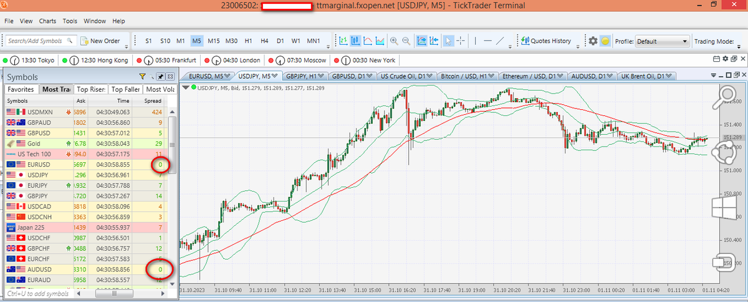Switch timeframe to H4
Viewport: 748px width, 302px height.
pyautogui.click(x=264, y=41)
